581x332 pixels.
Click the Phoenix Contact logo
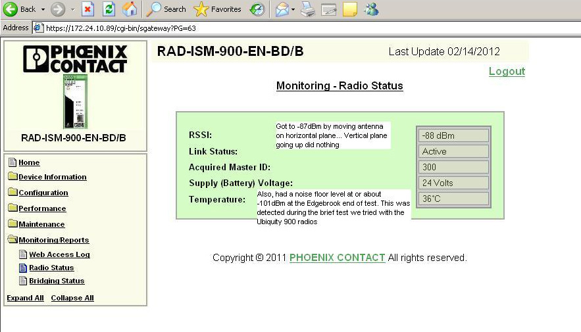click(x=75, y=59)
